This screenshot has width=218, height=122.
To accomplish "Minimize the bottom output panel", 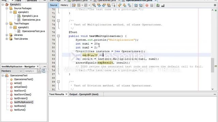I will [x=215, y=94].
